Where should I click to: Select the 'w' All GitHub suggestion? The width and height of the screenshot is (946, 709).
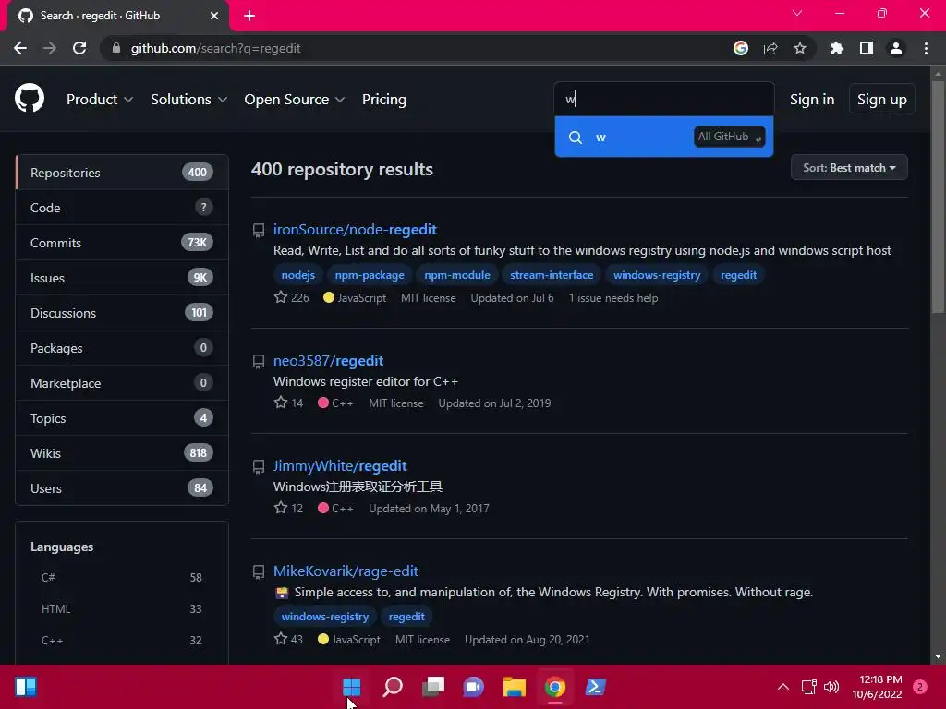[x=663, y=137]
